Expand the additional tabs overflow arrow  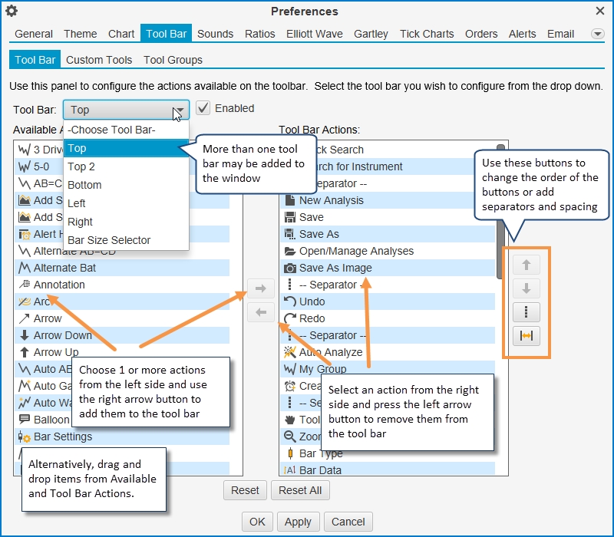click(598, 34)
